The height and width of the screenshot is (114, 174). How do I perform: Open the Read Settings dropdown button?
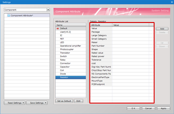14,103
